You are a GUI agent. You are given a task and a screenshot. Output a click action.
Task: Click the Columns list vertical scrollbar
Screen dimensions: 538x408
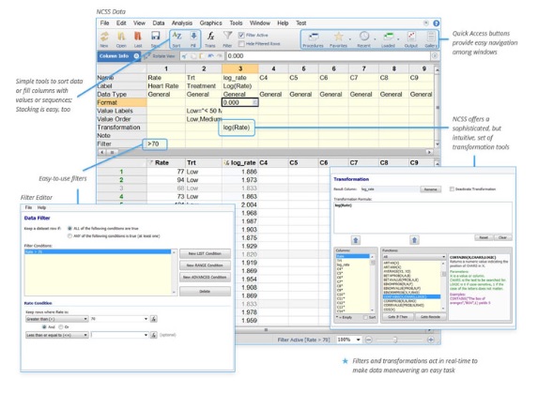click(x=373, y=283)
